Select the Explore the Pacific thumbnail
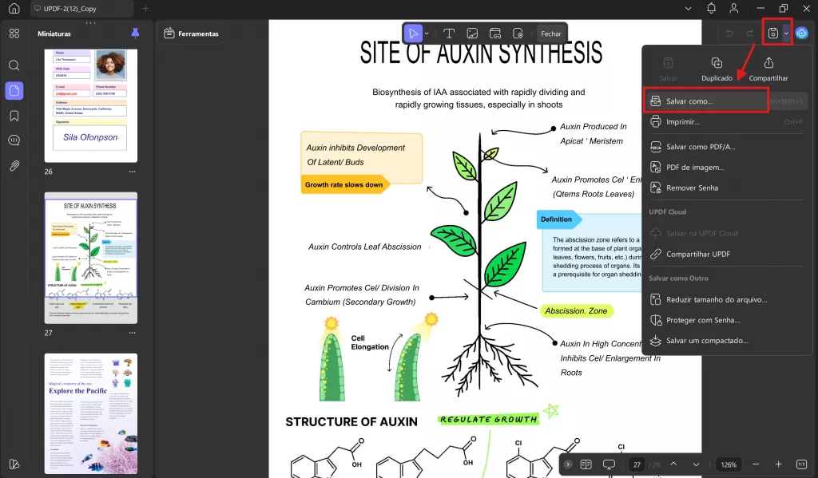Screen dimensions: 818x478 click(x=91, y=413)
